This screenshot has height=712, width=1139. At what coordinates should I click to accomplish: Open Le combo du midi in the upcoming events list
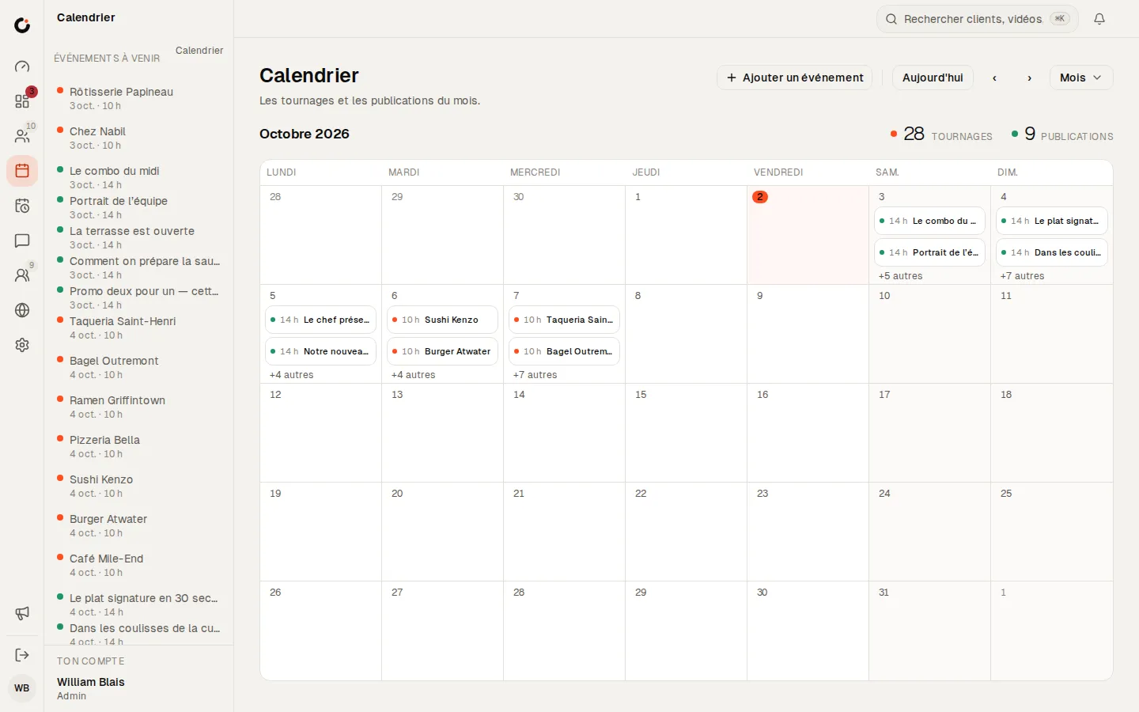click(139, 177)
